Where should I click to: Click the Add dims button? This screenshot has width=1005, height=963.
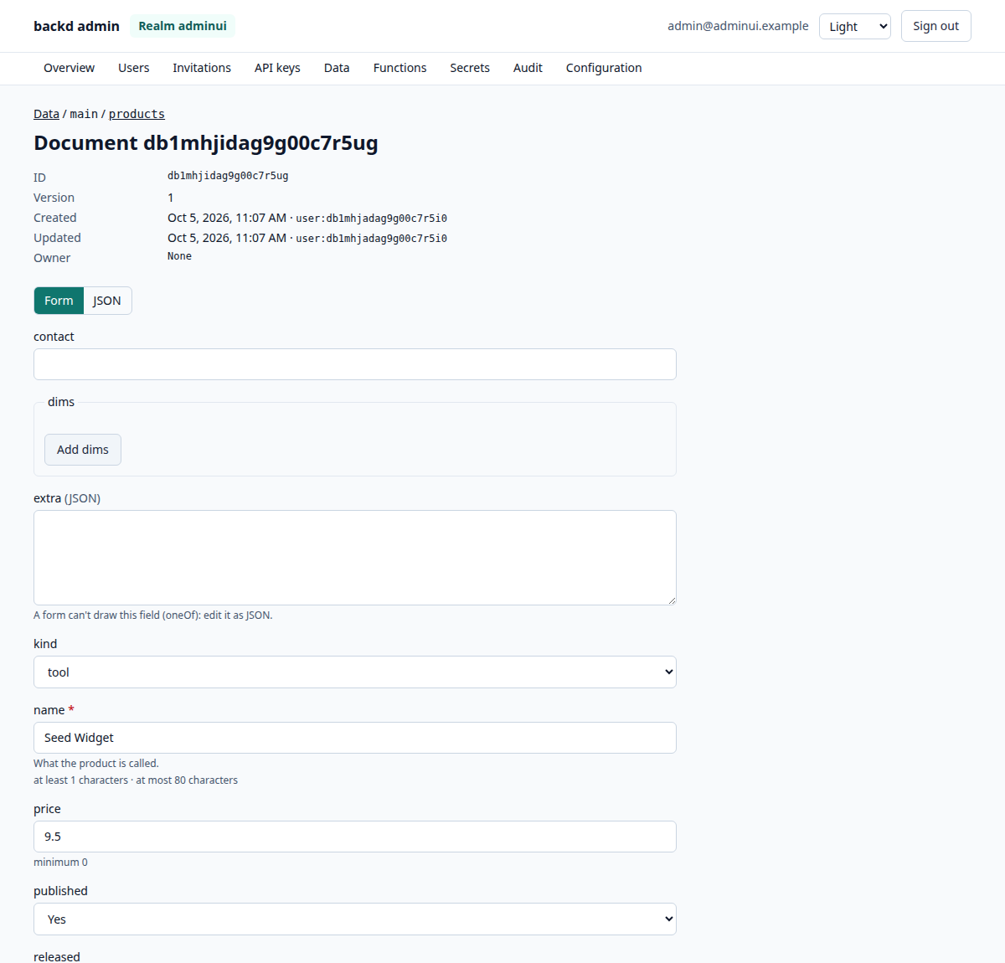tap(83, 450)
